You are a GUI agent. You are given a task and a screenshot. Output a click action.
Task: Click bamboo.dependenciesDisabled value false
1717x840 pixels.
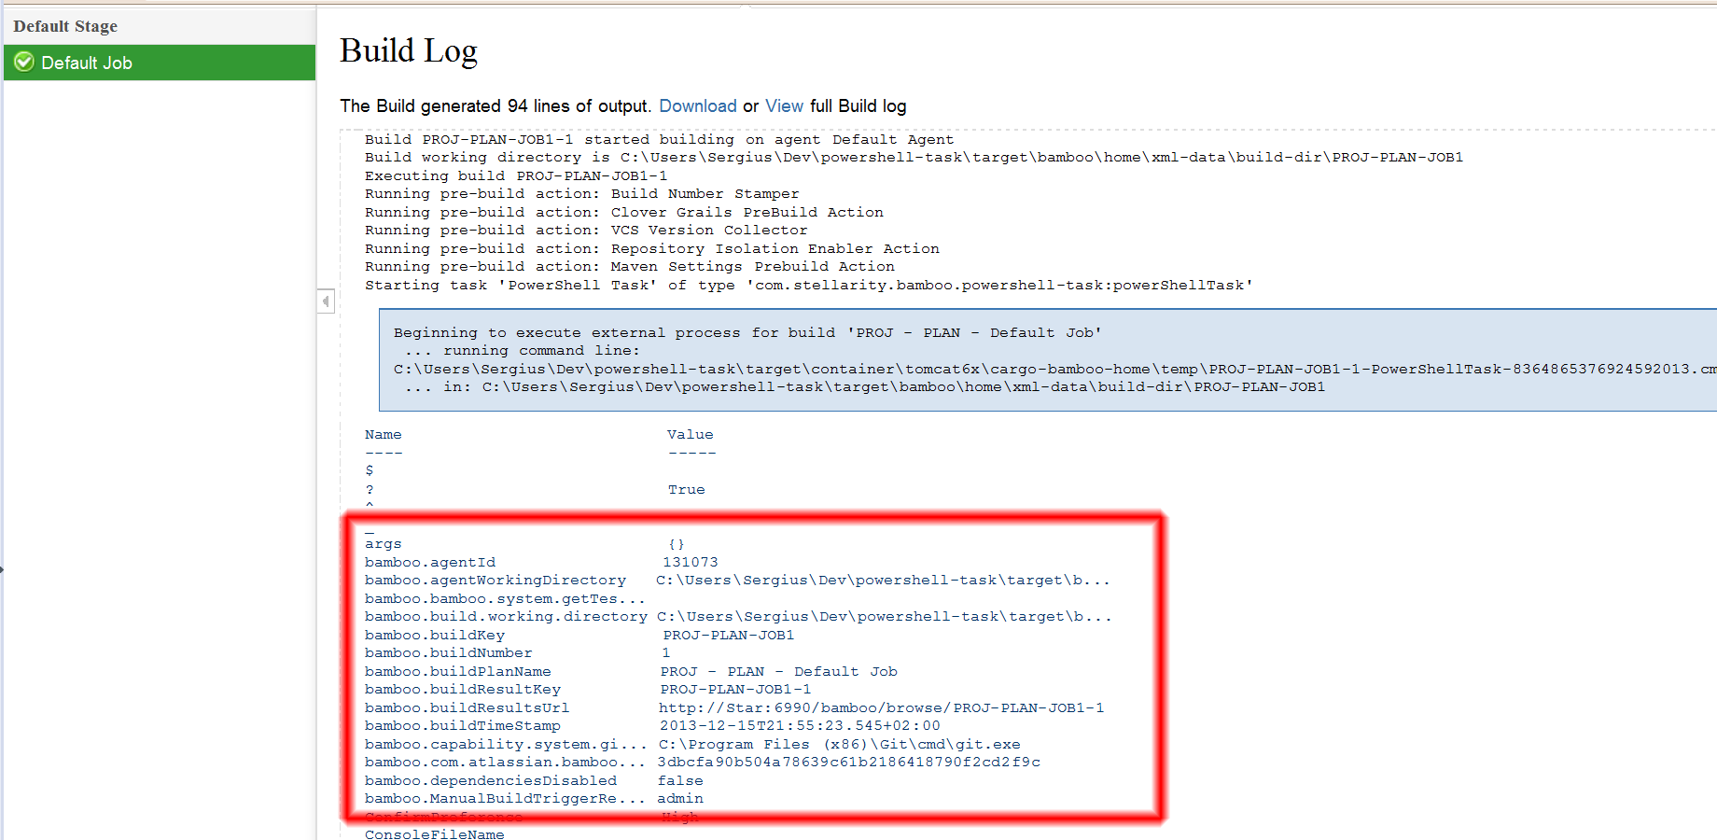click(680, 781)
